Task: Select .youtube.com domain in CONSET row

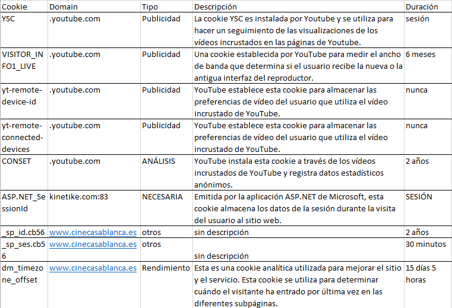Action: coord(75,161)
